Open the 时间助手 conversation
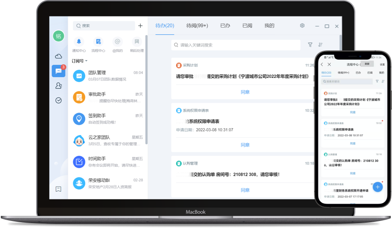 coord(108,162)
